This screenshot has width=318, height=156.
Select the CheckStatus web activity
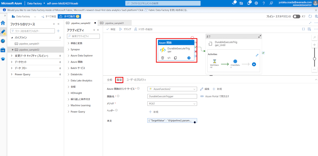235,64
